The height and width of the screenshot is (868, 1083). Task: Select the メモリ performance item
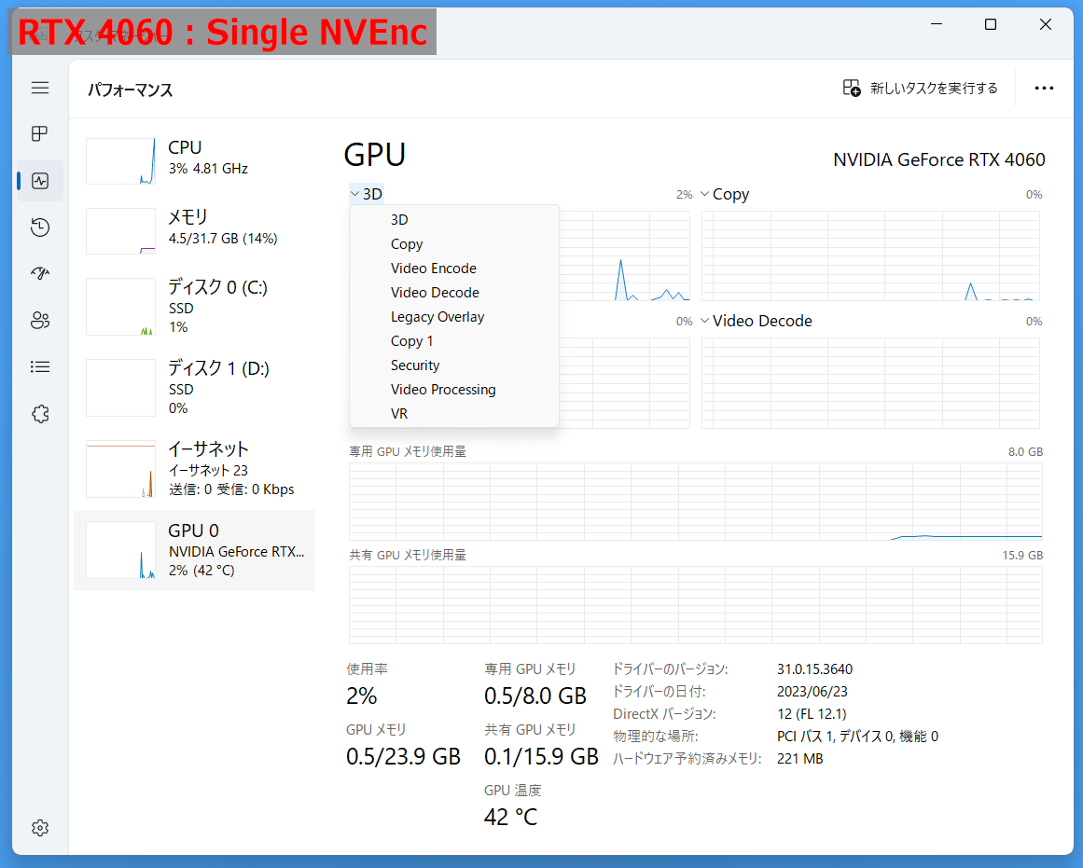tap(194, 230)
